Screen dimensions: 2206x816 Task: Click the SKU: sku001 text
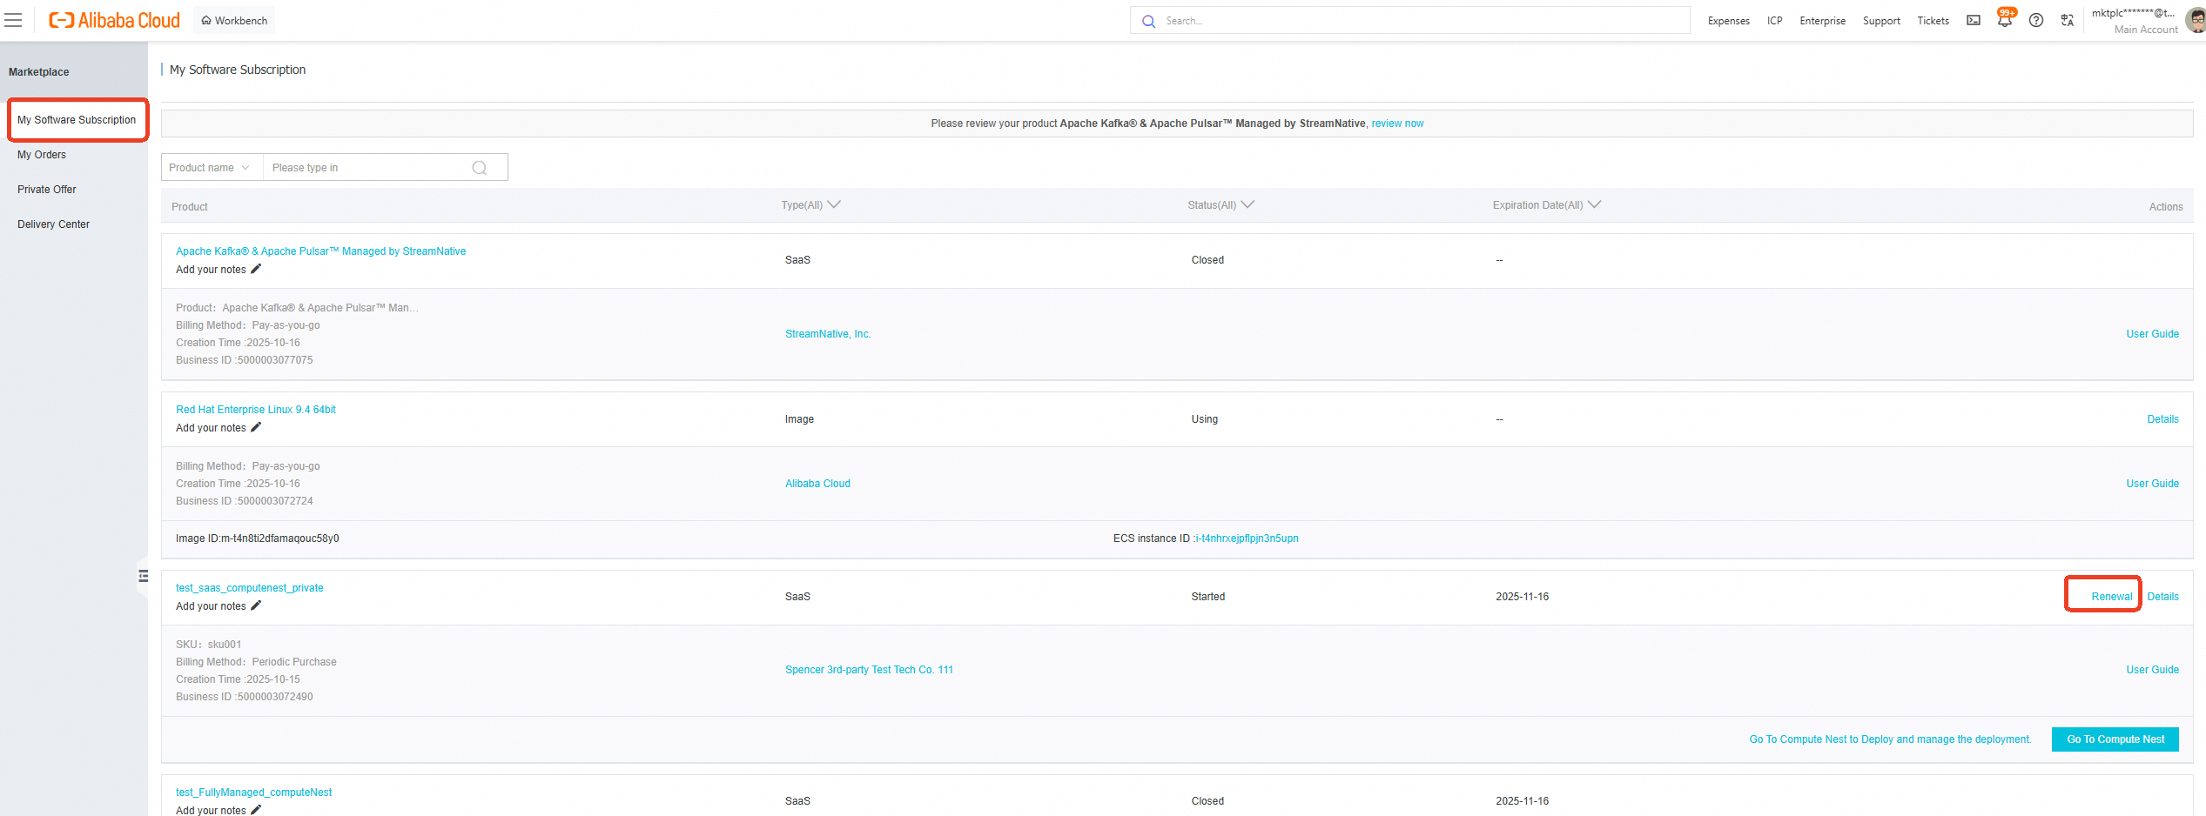coord(209,645)
